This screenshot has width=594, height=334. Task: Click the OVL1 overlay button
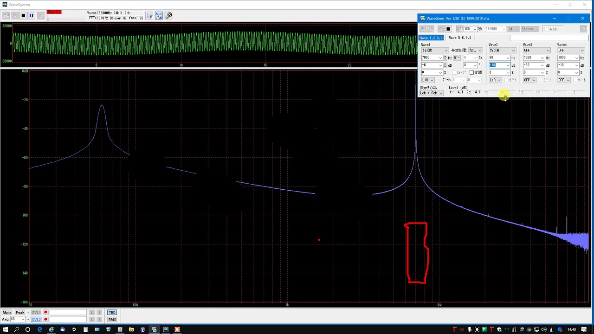tap(36, 312)
